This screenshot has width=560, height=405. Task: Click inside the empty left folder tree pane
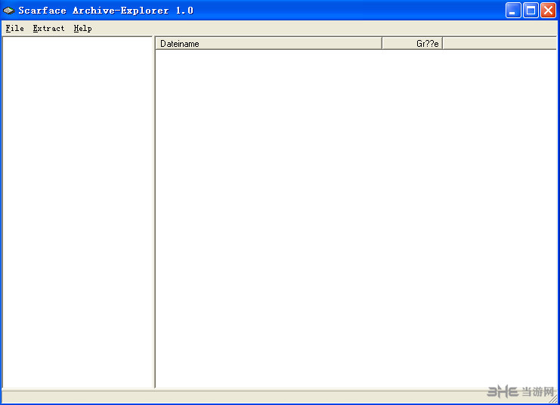[78, 212]
